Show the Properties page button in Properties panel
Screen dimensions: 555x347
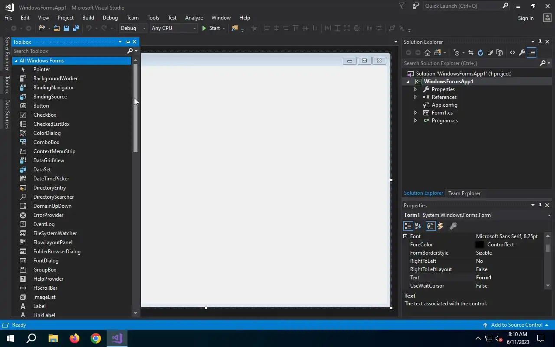430,226
